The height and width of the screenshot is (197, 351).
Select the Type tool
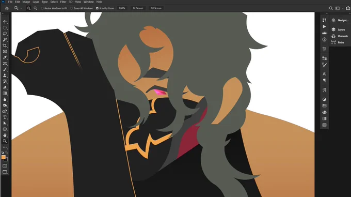[5, 117]
